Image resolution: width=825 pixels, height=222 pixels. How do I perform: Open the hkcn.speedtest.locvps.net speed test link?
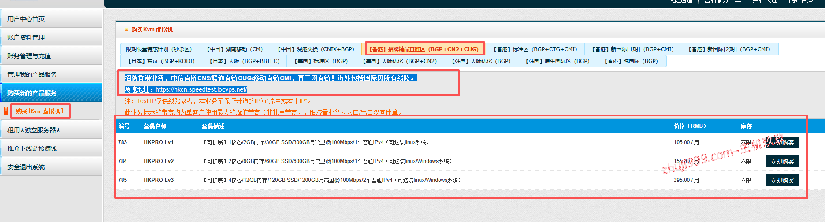201,89
